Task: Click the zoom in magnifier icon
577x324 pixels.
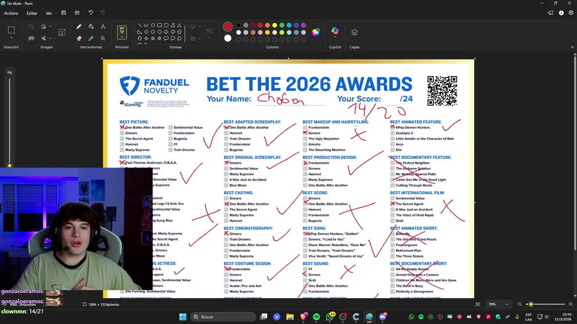Action: [x=571, y=304]
